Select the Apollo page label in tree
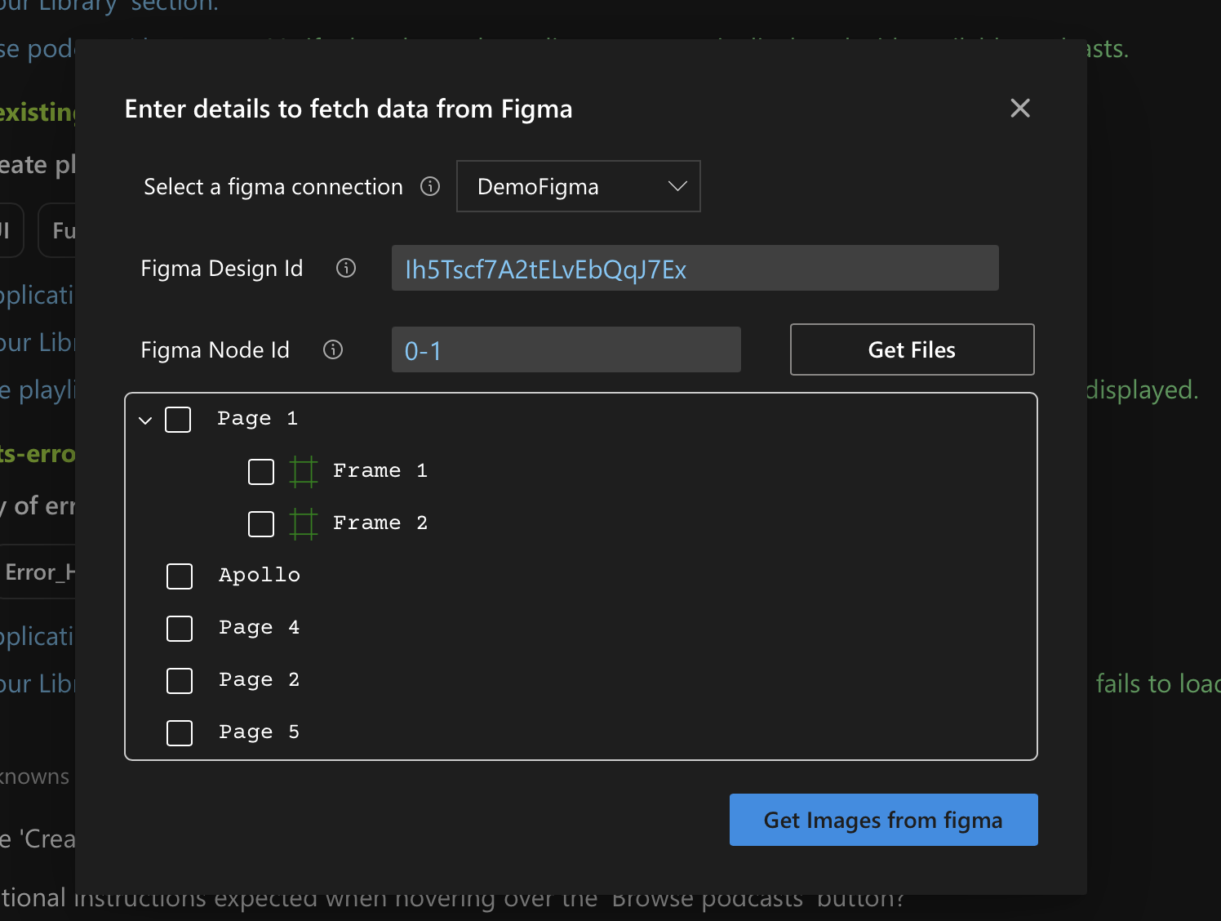Image resolution: width=1221 pixels, height=921 pixels. click(260, 576)
